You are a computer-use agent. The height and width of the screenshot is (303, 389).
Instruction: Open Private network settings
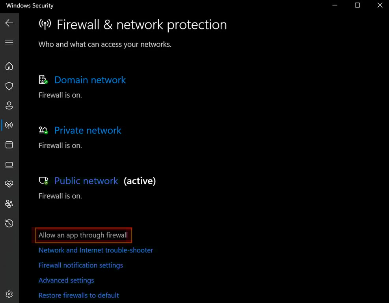point(87,130)
